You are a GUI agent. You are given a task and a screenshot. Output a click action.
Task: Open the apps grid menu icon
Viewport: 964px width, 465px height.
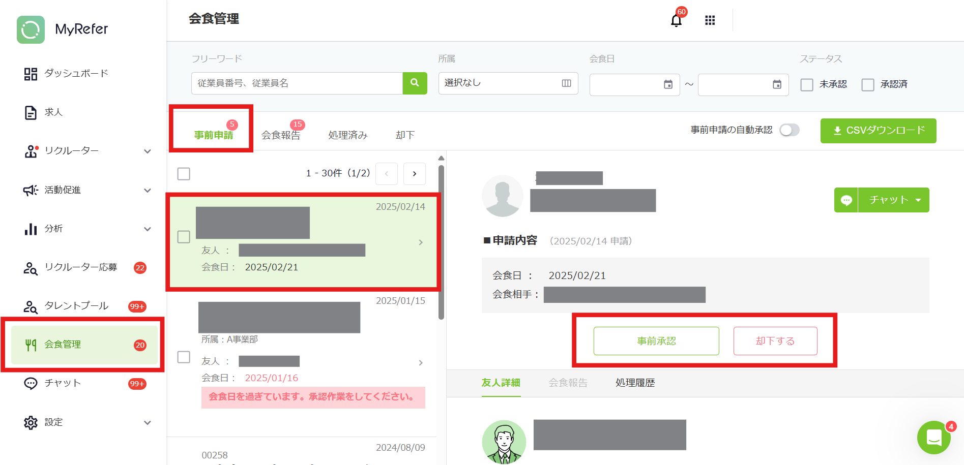[710, 20]
